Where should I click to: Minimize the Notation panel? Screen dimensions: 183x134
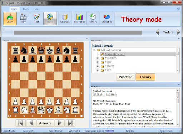coord(179,84)
